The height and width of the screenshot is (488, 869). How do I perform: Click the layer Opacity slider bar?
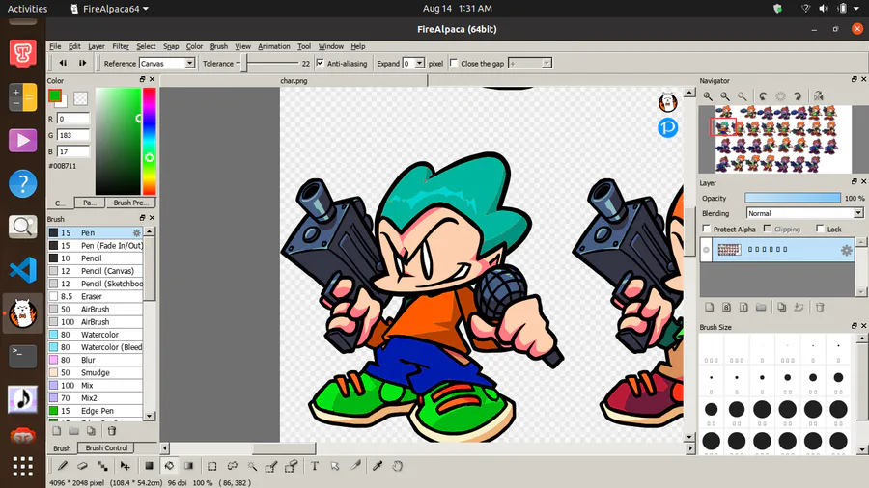[x=793, y=198]
